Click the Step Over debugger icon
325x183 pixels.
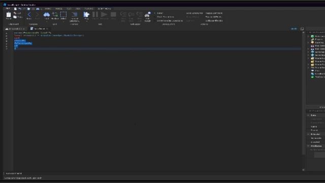(x=131, y=14)
